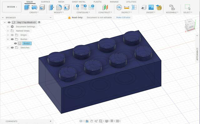This screenshot has height=124, width=200.
Task: Switch to the PLASTIC tab
Action: point(98,2)
